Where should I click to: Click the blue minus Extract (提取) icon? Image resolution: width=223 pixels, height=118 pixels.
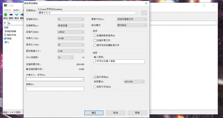pos(11,15)
